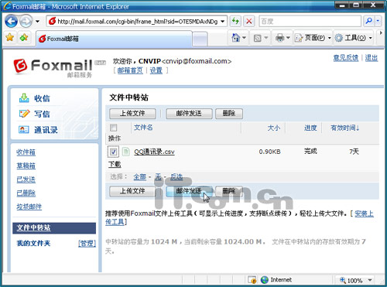The width and height of the screenshot is (387, 287).
Task: Open the Favorites star icon
Action: pos(10,38)
